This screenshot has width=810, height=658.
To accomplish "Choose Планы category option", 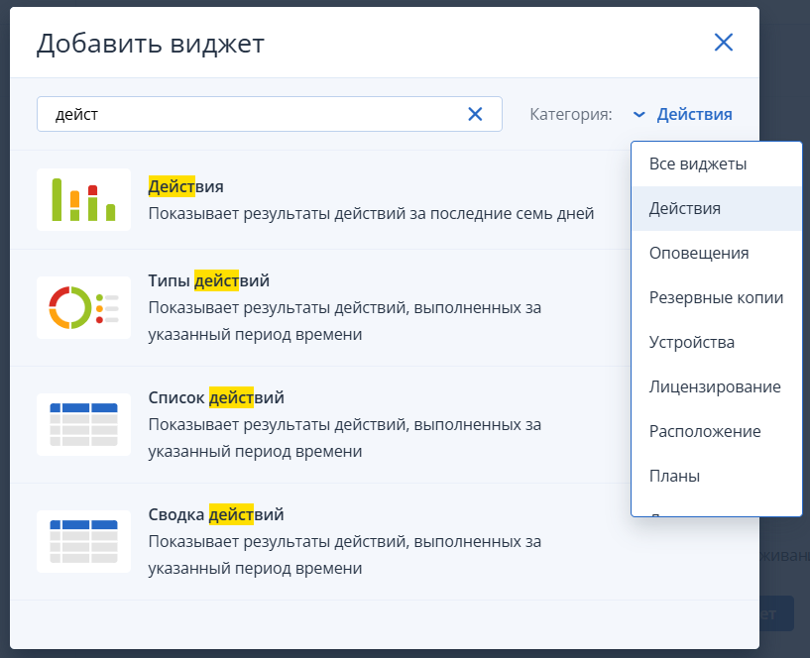I will pyautogui.click(x=716, y=476).
